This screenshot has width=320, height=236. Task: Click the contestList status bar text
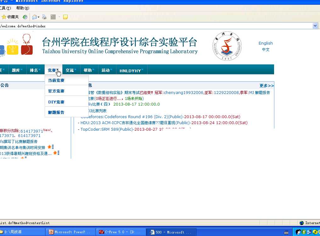[x=25, y=223]
